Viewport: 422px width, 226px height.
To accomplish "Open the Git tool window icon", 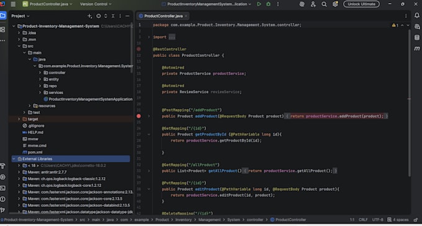I will 2,210.
